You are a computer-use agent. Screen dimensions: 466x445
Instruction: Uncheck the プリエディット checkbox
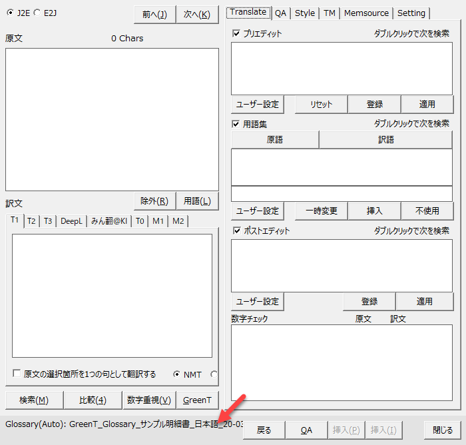click(x=236, y=33)
